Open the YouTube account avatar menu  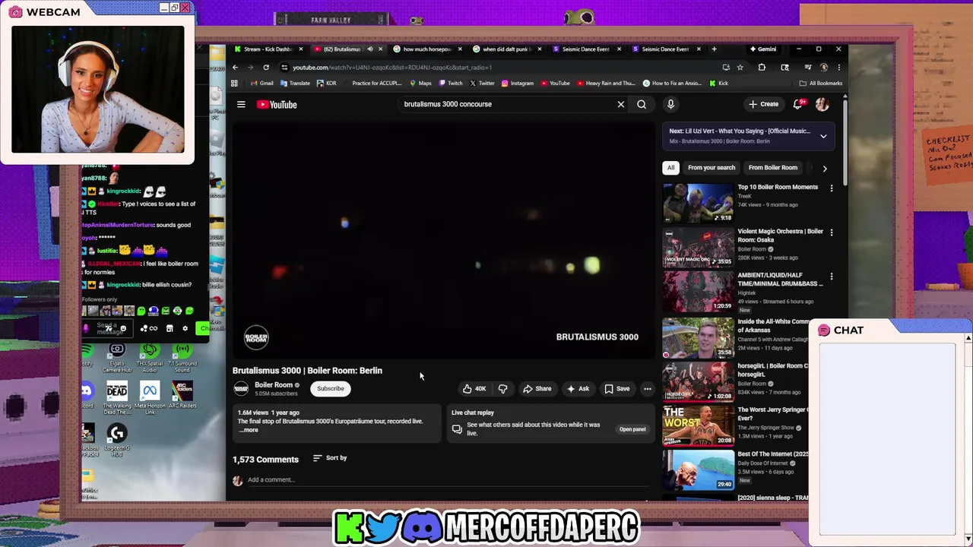tap(822, 104)
